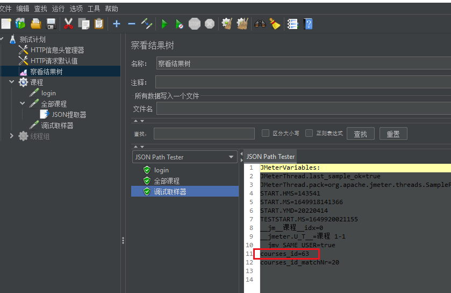Open the 查找 menu
Screen dimensions: 451x293
(40, 9)
